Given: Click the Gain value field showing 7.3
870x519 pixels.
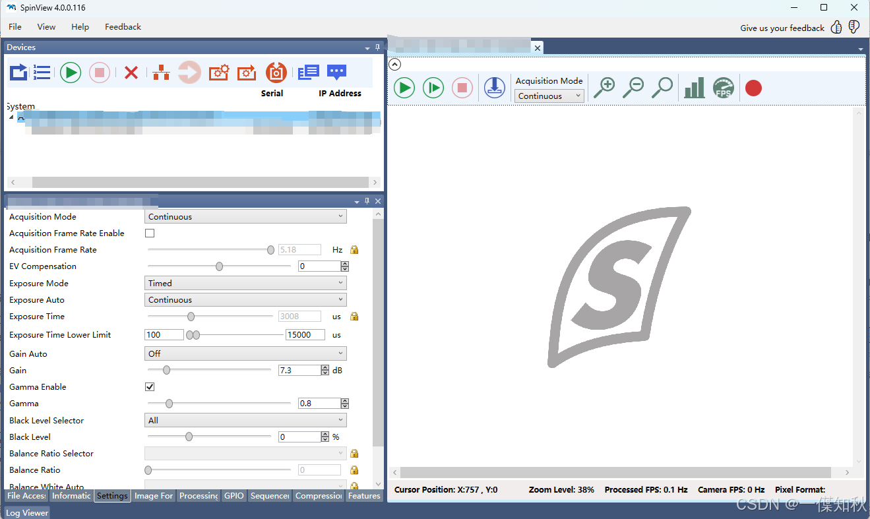Looking at the screenshot, I should [299, 371].
